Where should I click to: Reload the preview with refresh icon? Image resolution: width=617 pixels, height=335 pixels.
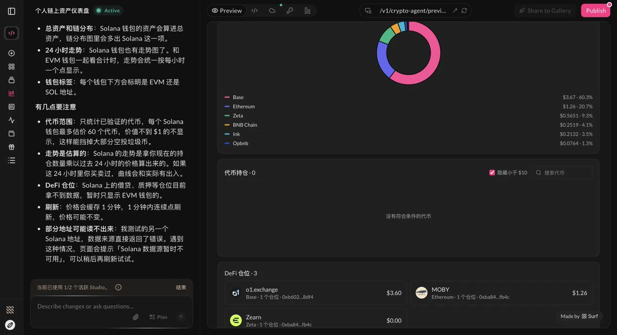(x=464, y=10)
